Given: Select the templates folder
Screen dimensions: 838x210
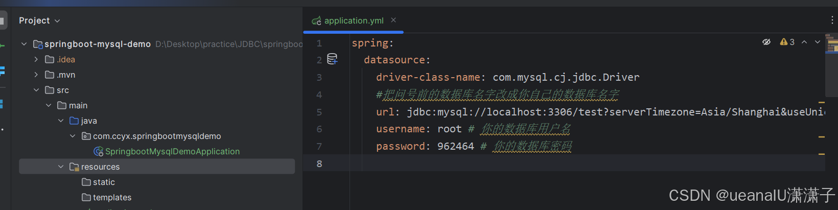Looking at the screenshot, I should point(112,197).
